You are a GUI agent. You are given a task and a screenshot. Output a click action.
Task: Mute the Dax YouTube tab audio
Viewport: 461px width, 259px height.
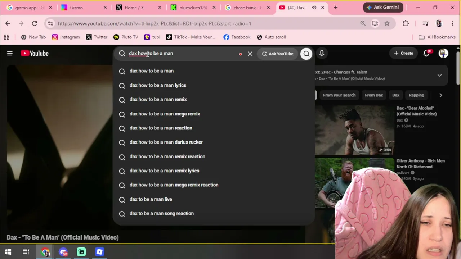pyautogui.click(x=314, y=7)
